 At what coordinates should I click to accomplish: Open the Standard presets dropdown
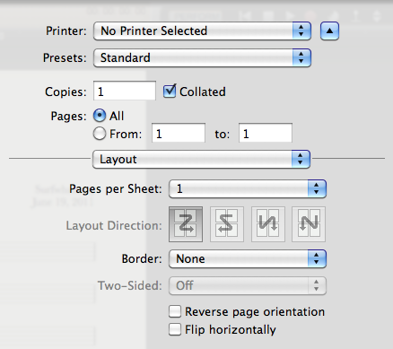(202, 57)
